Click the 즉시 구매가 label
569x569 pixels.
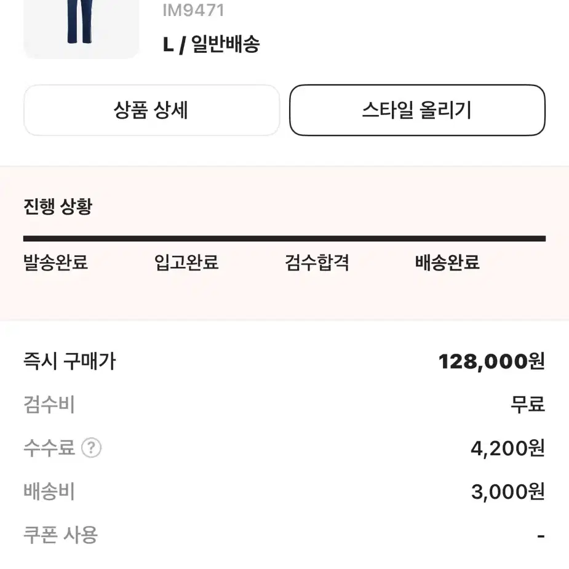coord(70,362)
